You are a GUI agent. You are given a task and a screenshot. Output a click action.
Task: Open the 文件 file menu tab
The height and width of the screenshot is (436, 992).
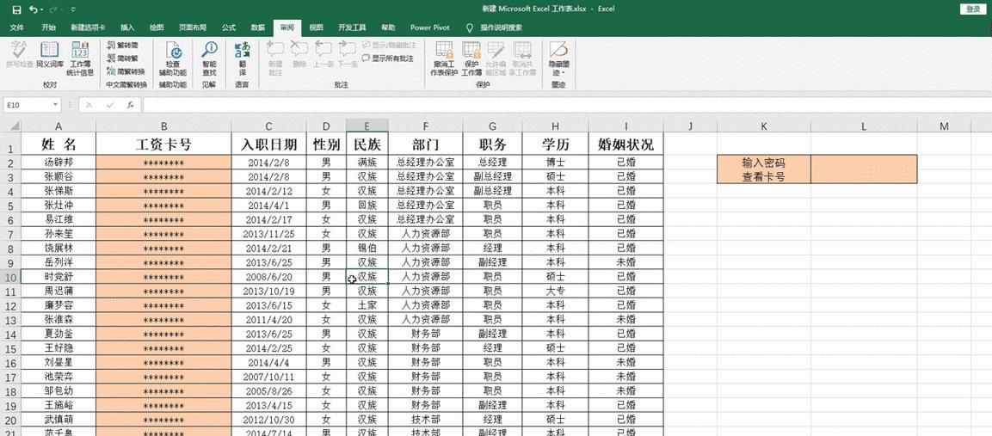[x=16, y=28]
